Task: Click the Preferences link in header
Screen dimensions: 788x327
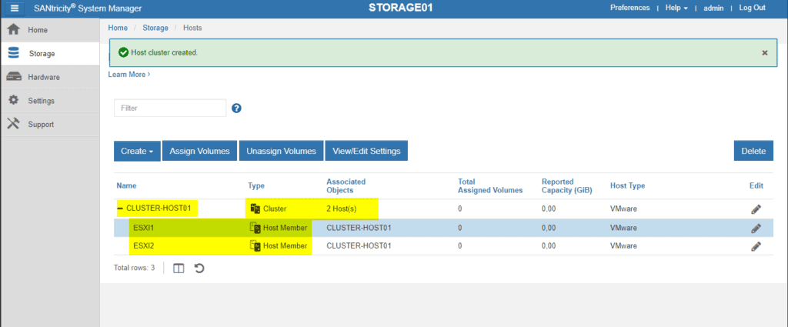Action: pyautogui.click(x=629, y=8)
